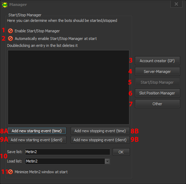Focus the Save list text field

click(x=68, y=152)
